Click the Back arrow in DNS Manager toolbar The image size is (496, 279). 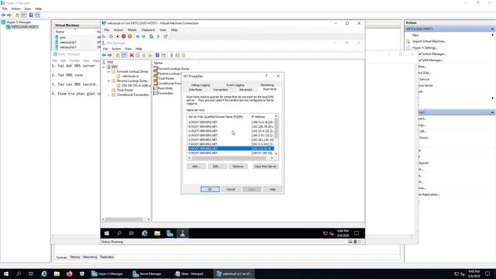tap(104, 55)
